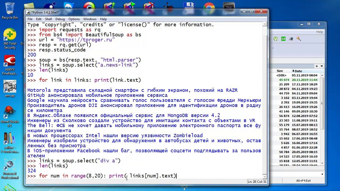The width and height of the screenshot is (340, 191).
Task: Open the File menu in Python Shell
Action: coord(30,19)
